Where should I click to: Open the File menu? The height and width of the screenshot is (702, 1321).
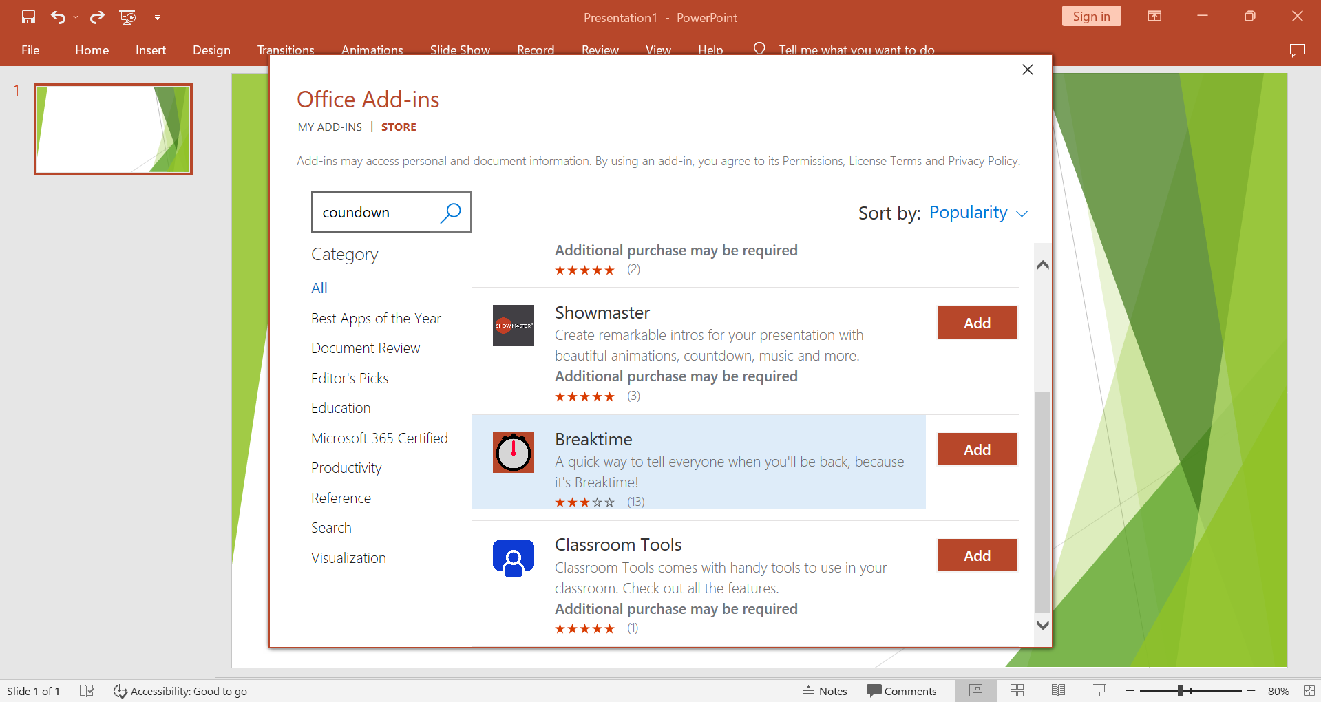tap(30, 50)
